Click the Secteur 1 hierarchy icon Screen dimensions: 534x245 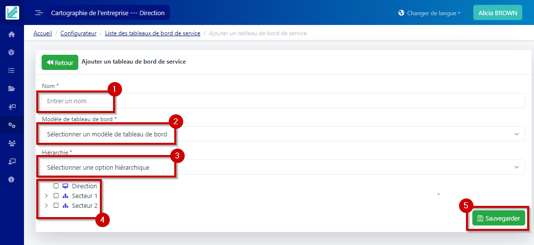tap(66, 196)
